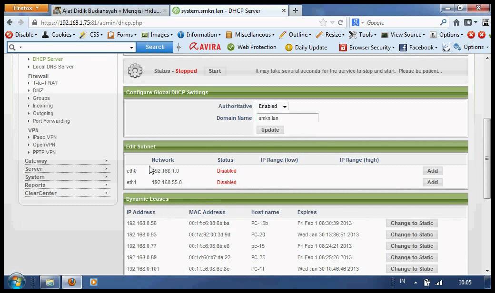The height and width of the screenshot is (293, 495).
Task: Show hidden system tray icons
Action: click(x=416, y=283)
